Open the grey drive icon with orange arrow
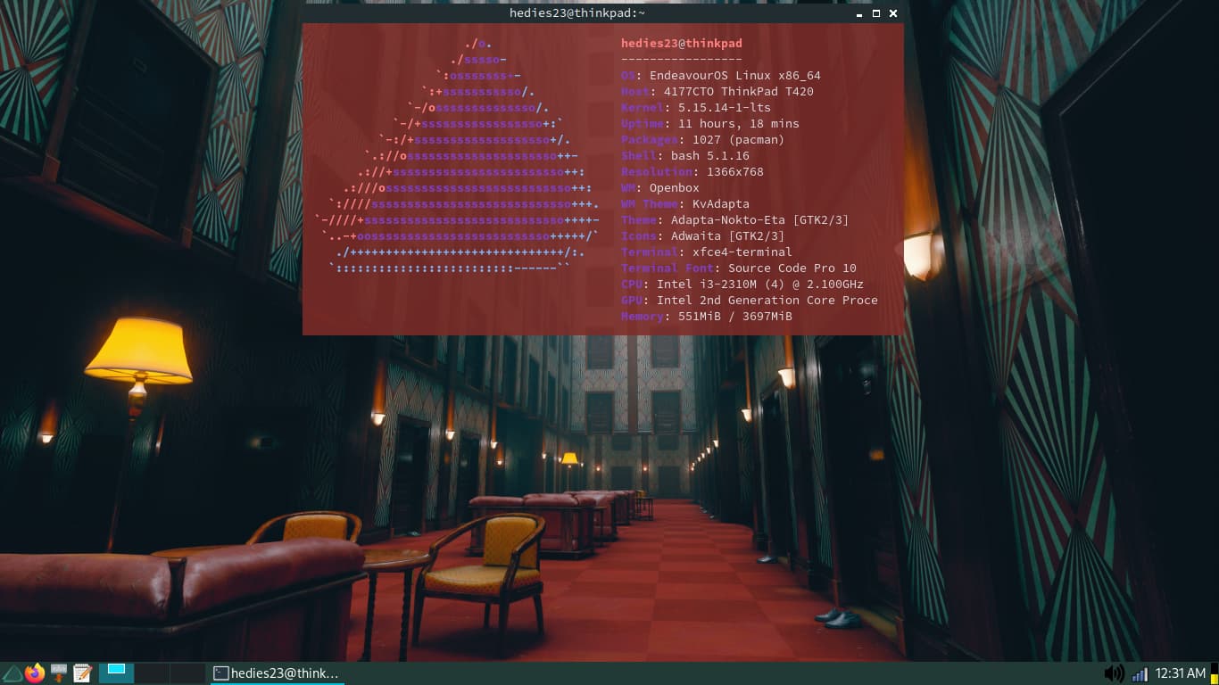The width and height of the screenshot is (1219, 685). point(59,673)
